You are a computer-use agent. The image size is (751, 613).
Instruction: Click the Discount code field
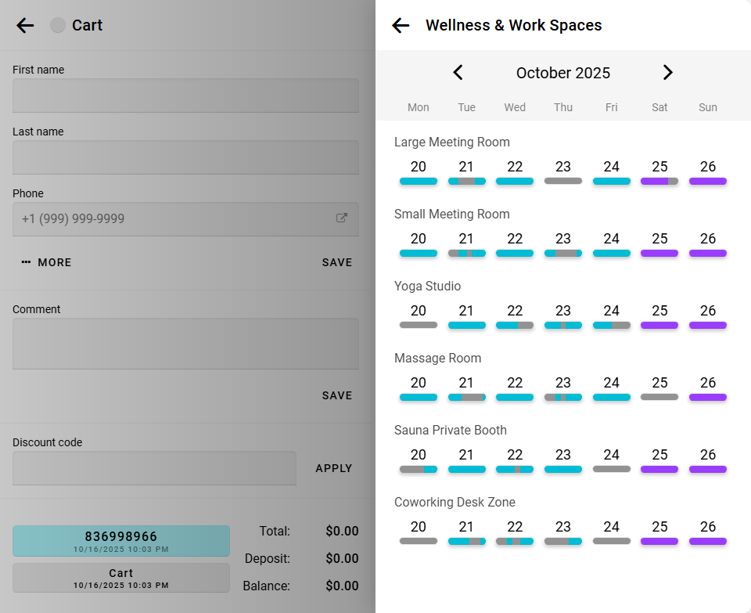(154, 468)
